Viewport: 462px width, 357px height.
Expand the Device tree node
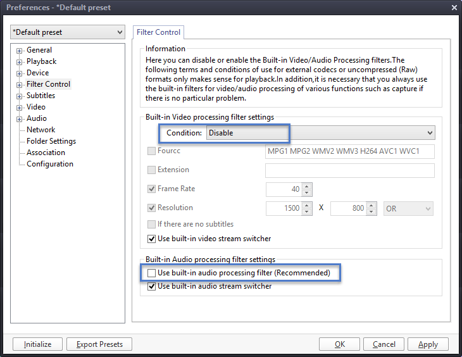pos(19,73)
